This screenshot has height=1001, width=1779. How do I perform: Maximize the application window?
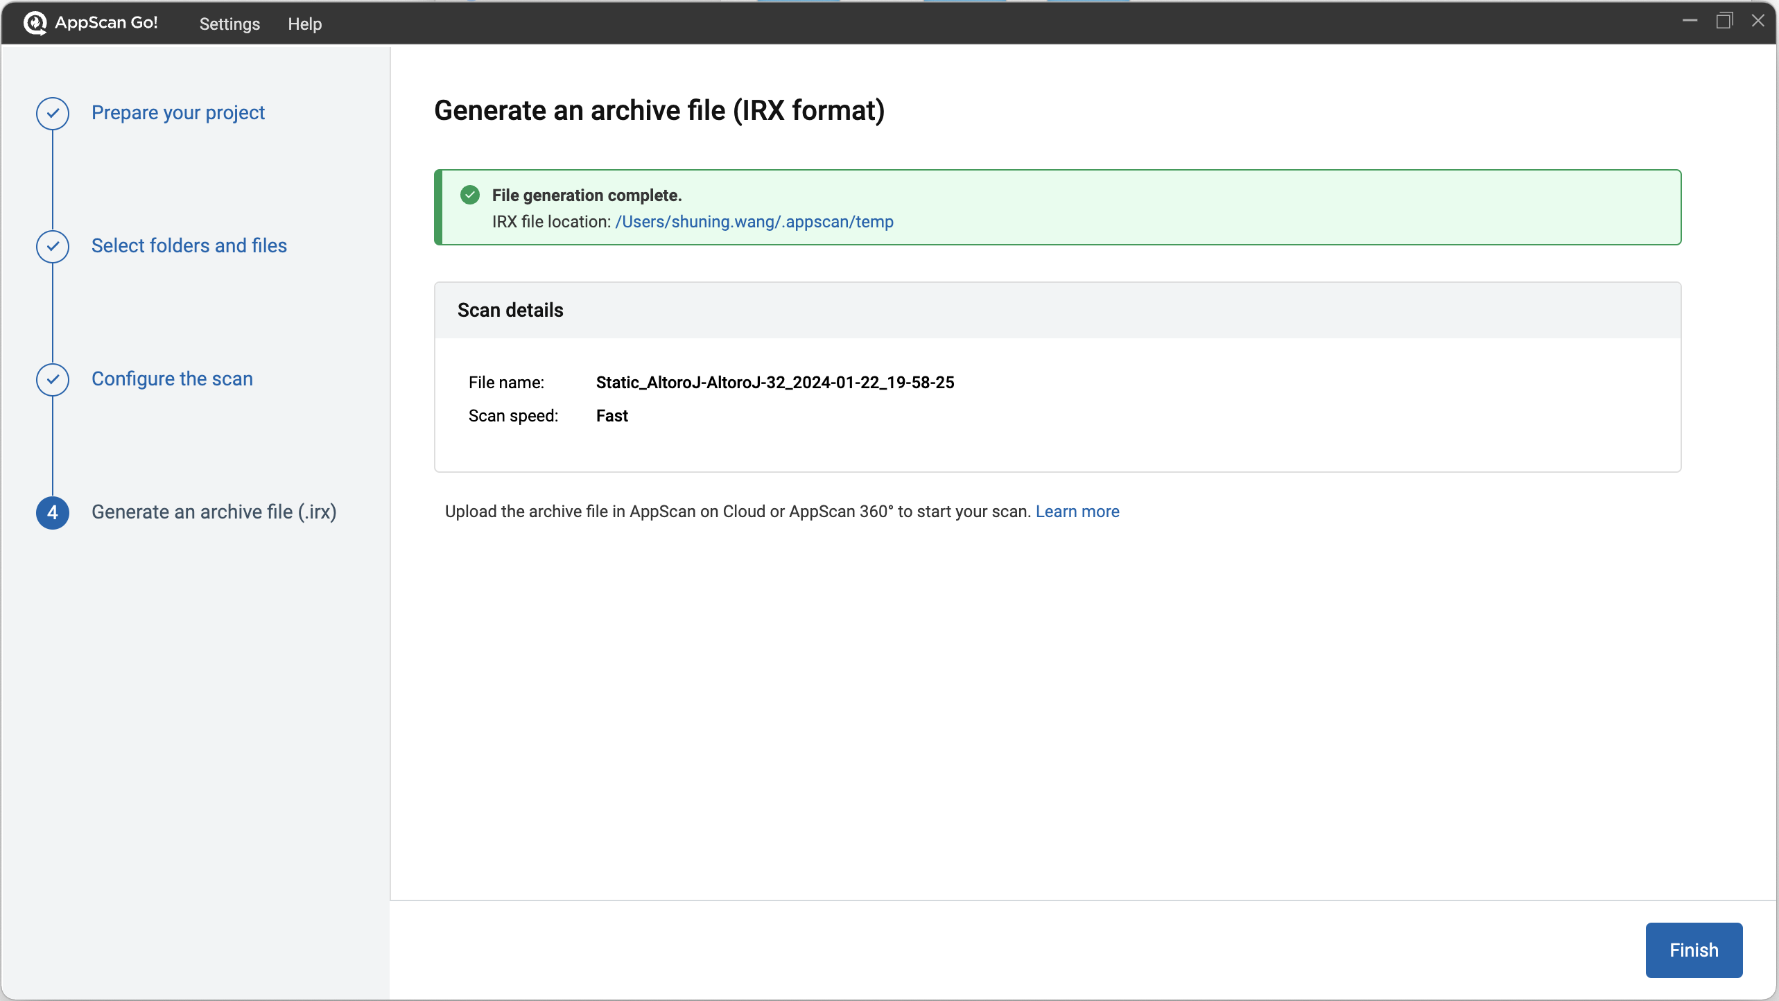[x=1724, y=21]
